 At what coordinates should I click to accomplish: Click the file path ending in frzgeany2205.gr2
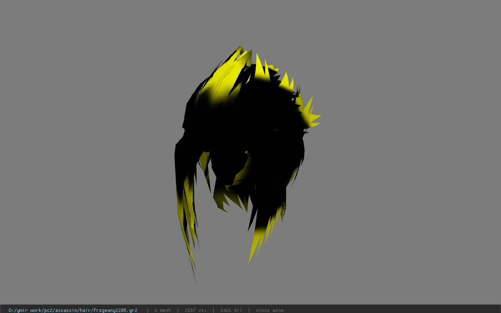tap(73, 310)
